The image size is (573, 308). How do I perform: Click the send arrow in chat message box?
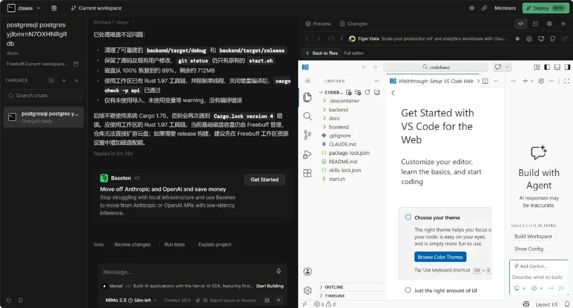tap(279, 301)
